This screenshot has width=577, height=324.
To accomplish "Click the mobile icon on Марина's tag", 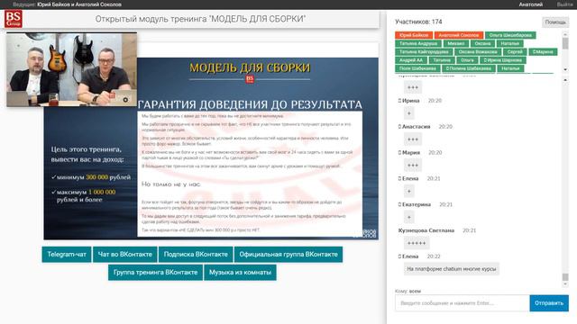I will 534,52.
